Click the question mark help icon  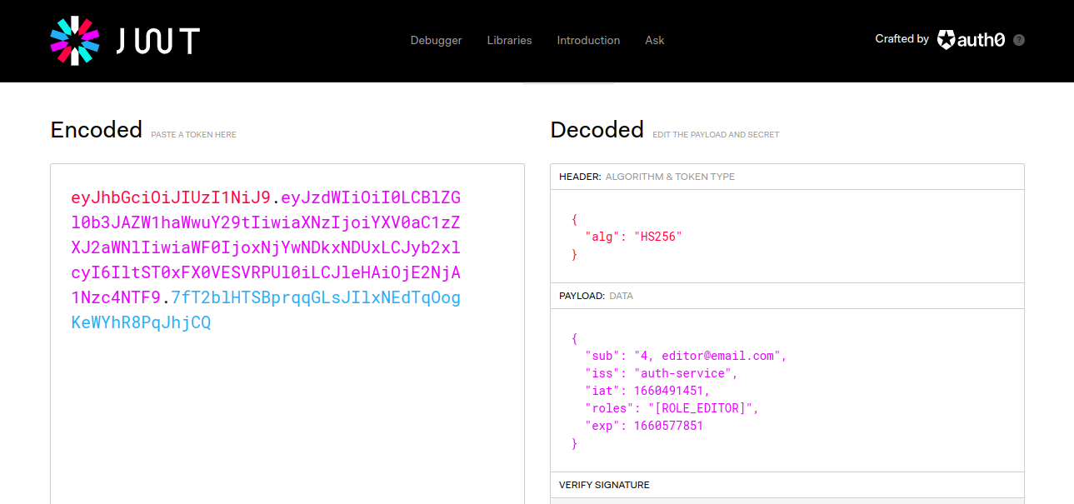[1019, 40]
